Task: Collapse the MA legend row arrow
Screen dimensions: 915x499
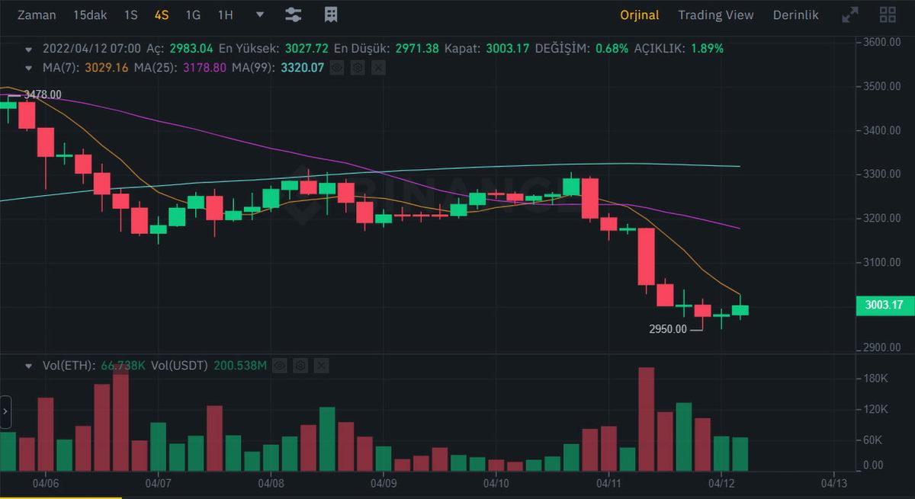Action: 29,69
